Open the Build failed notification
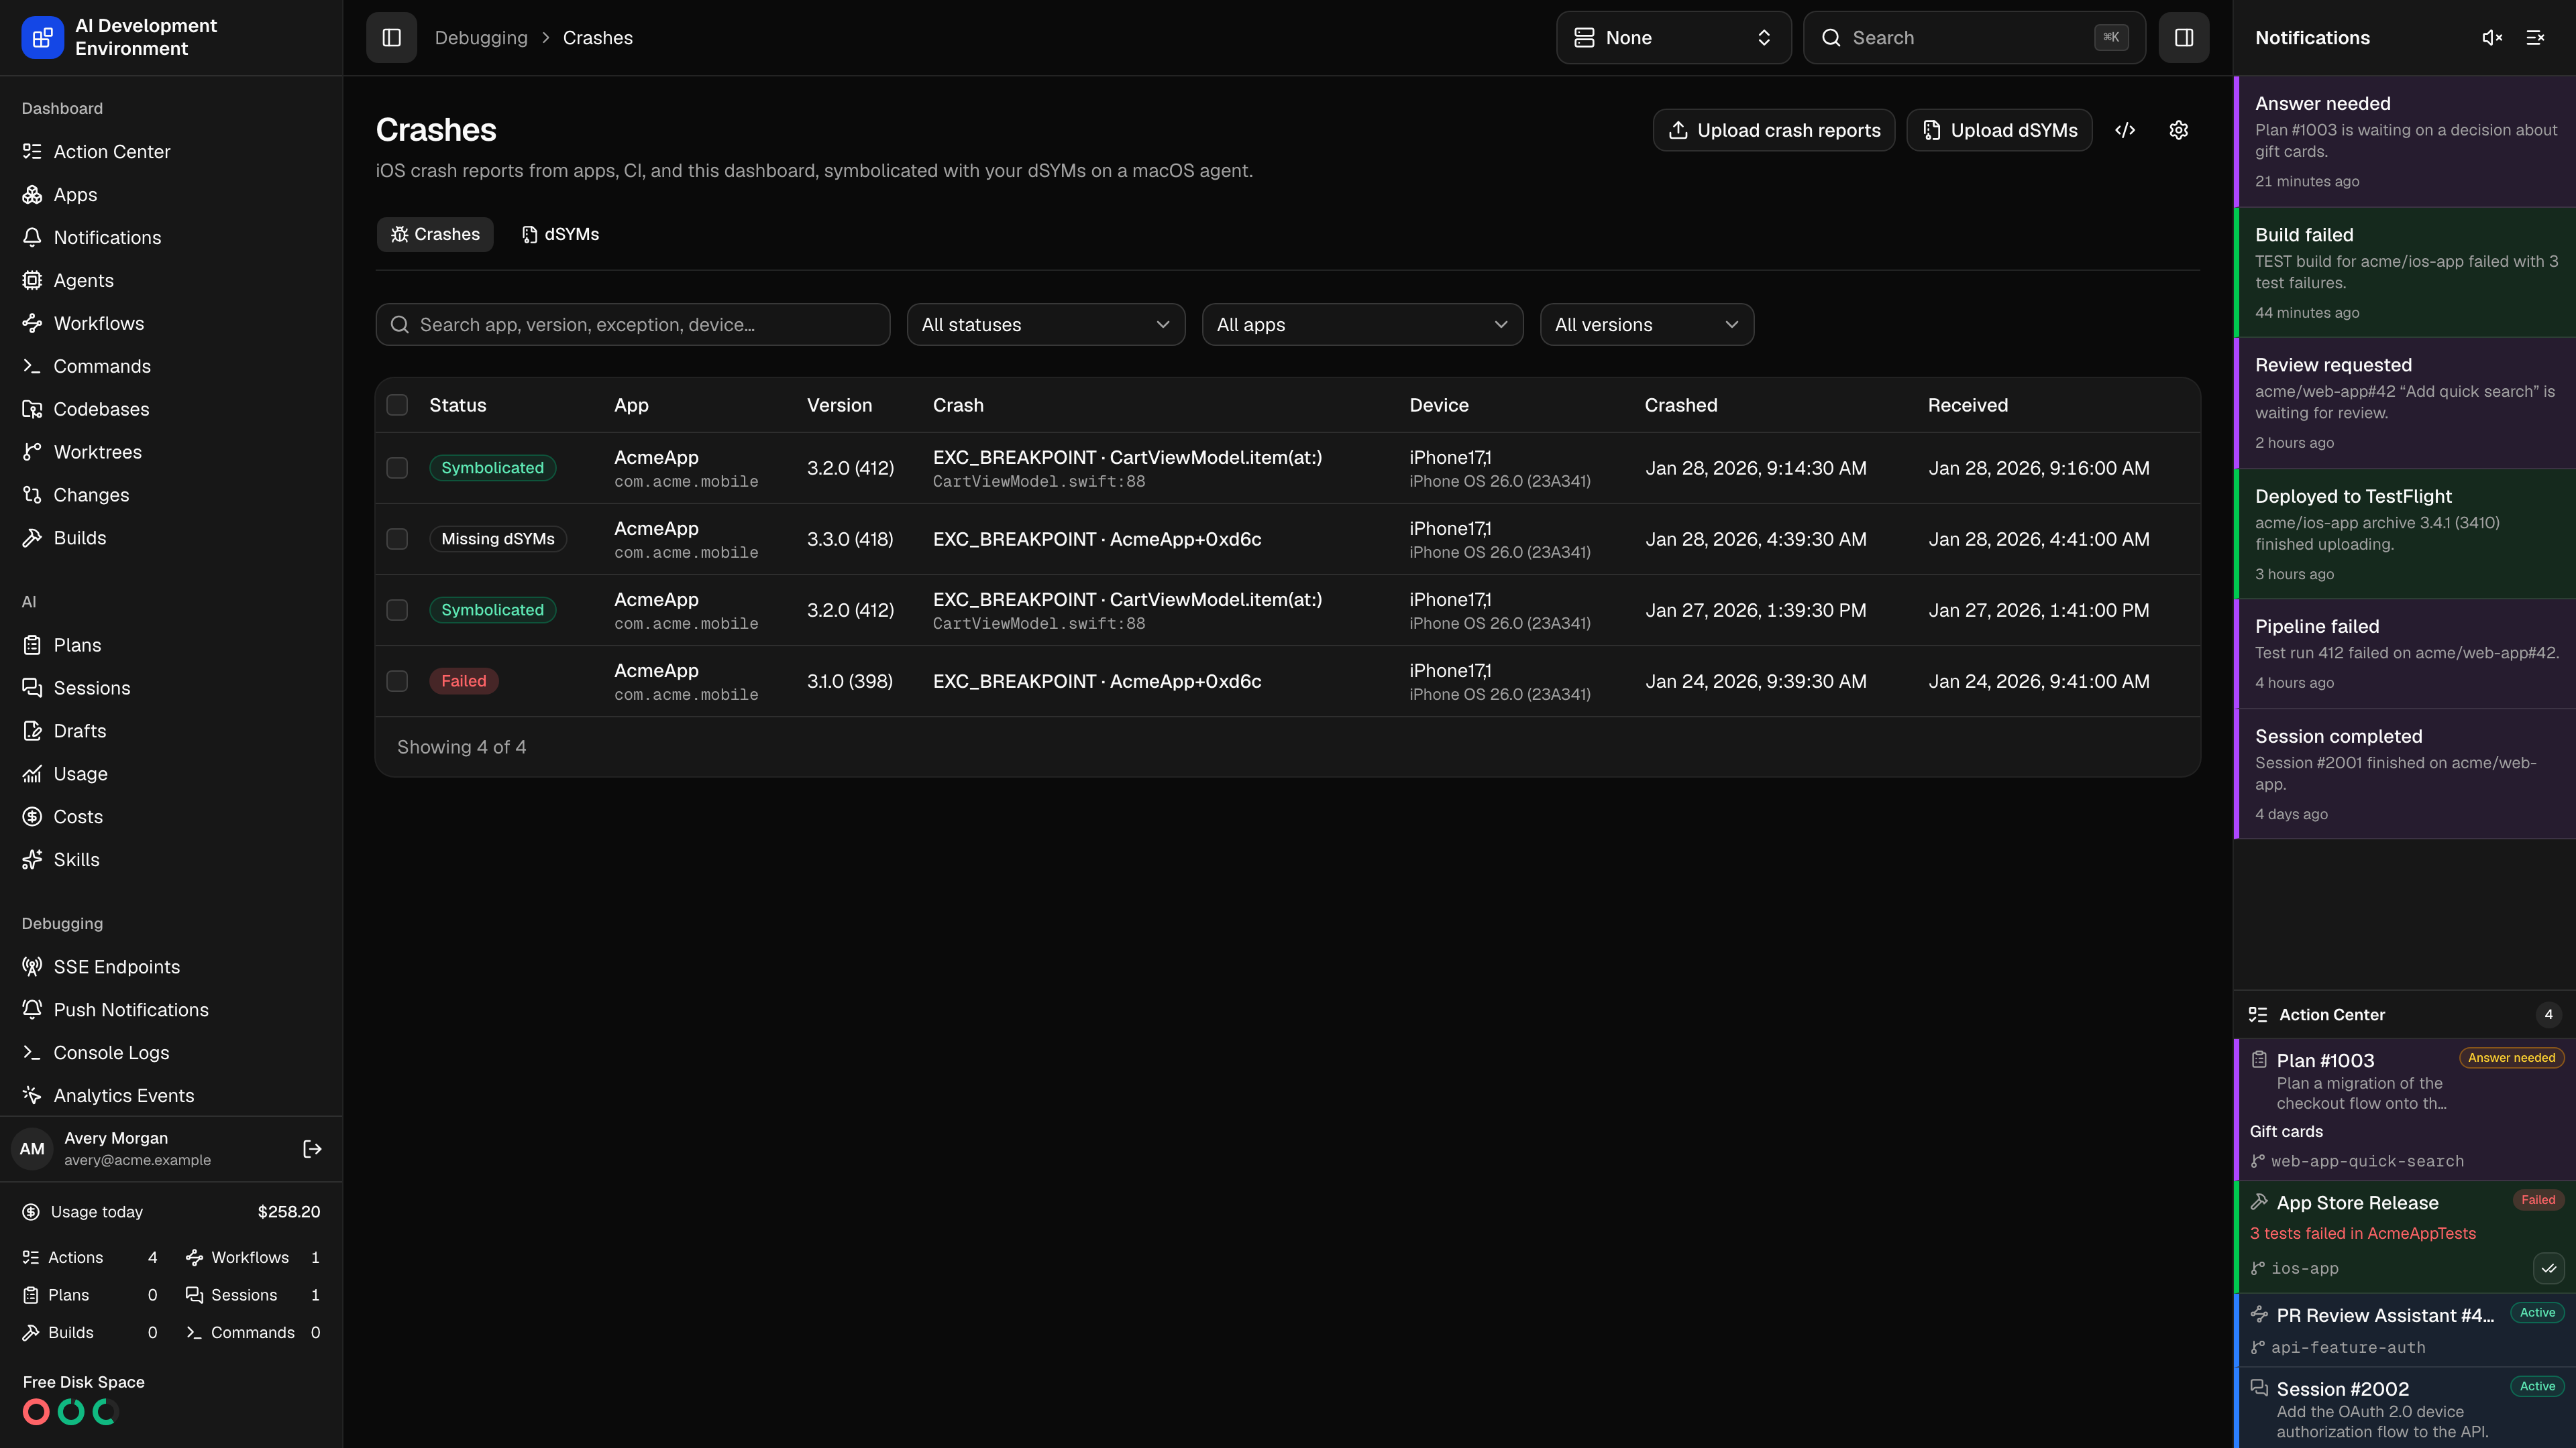This screenshot has width=2576, height=1448. click(x=2405, y=273)
